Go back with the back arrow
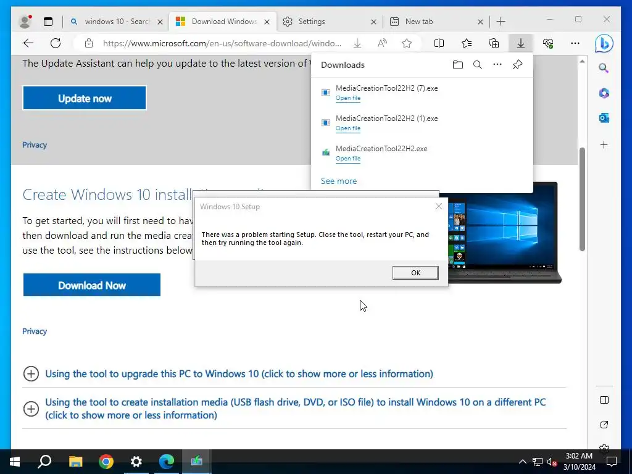 (x=28, y=43)
